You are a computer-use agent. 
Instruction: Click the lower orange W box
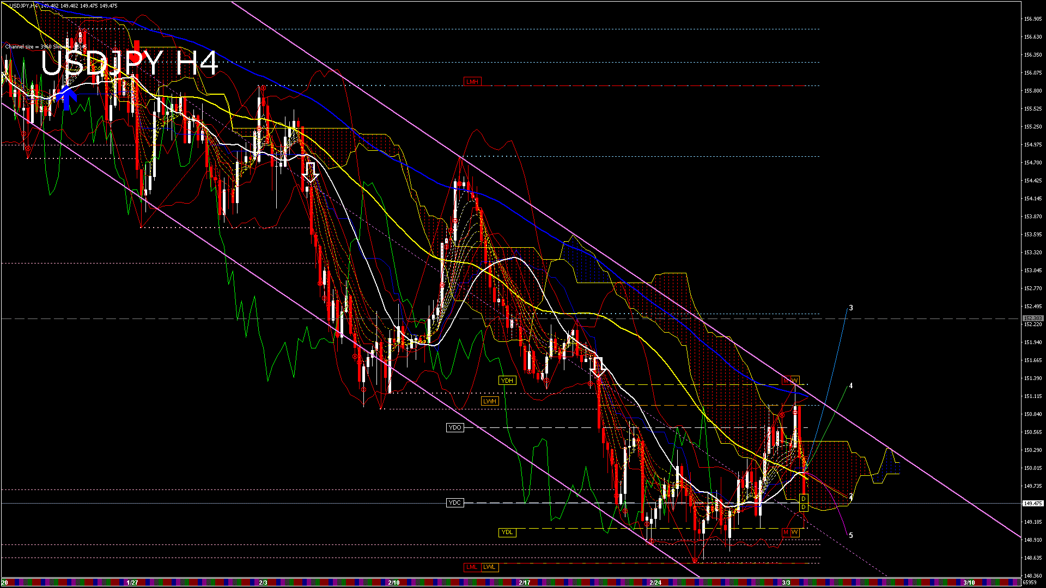coord(795,532)
